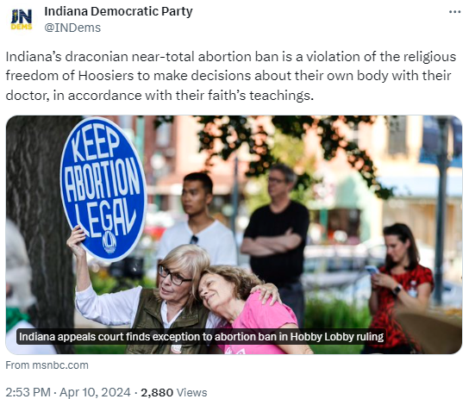View the 2,880 Views count

(174, 392)
